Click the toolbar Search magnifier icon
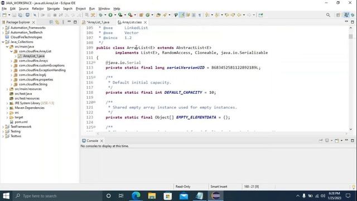Screen dimensions: 357x201 [328, 15]
